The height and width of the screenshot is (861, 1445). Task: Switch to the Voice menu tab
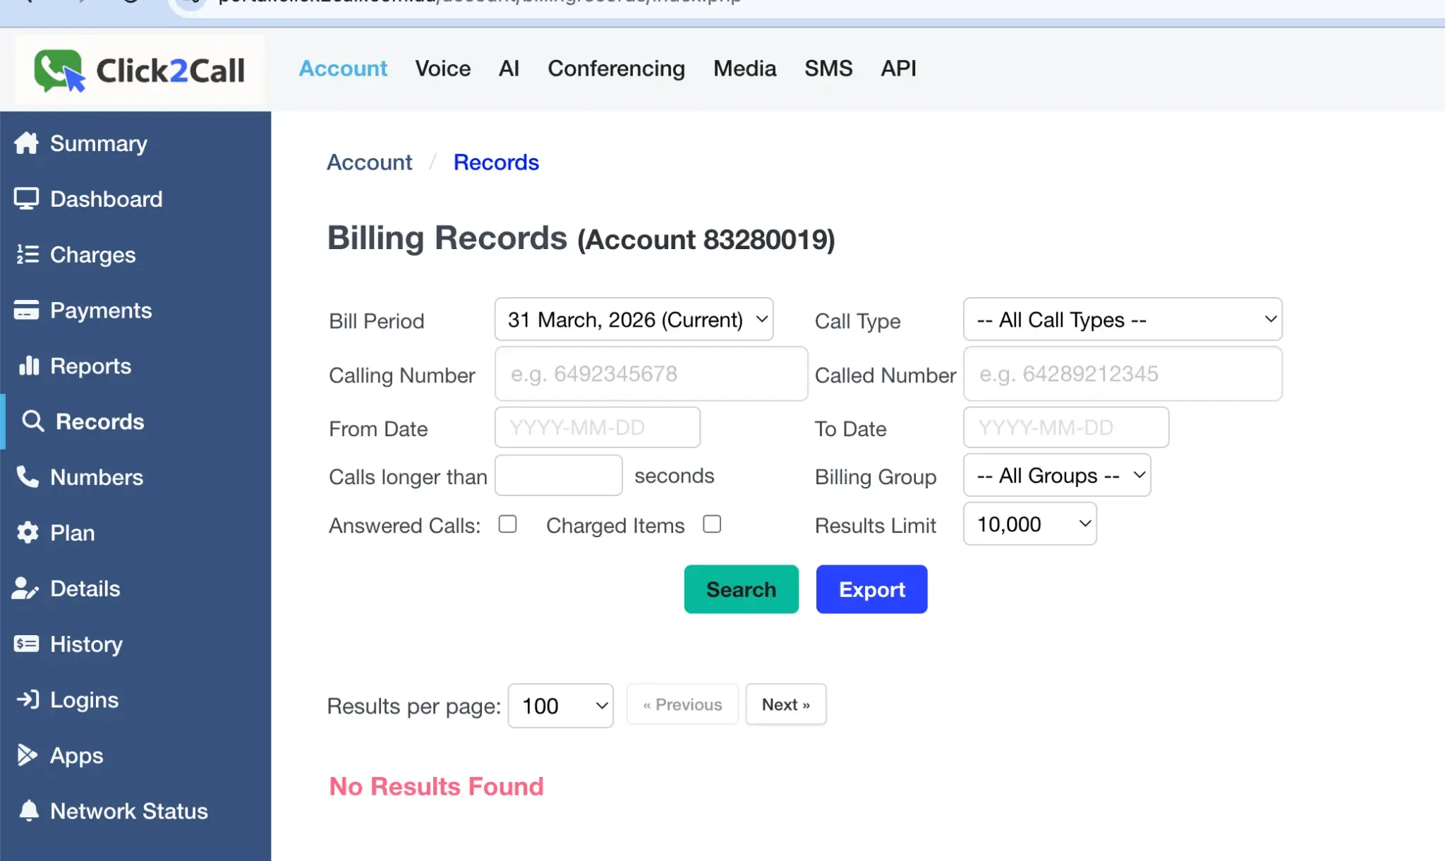[442, 68]
